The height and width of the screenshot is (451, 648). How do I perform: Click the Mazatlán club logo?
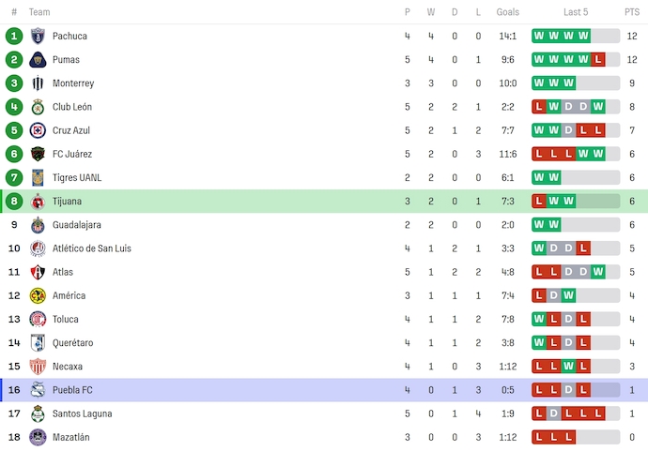[38, 437]
